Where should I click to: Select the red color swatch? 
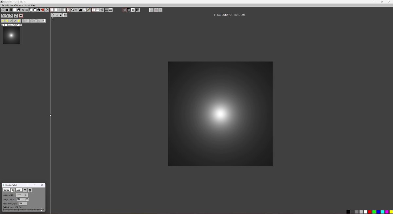pos(370,212)
